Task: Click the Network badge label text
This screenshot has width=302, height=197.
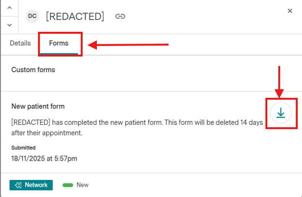Action: pos(36,185)
